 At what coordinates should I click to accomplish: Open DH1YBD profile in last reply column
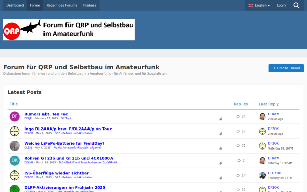pos(274,173)
